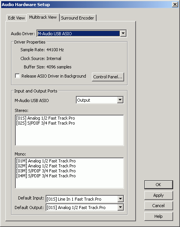Choose mono port [02M] Analog 1/2

coord(46,166)
